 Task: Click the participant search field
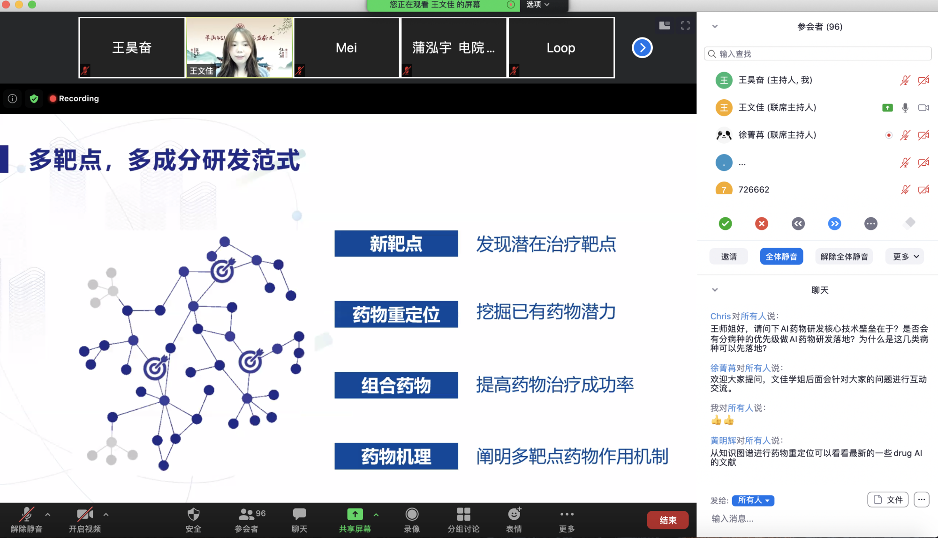818,54
